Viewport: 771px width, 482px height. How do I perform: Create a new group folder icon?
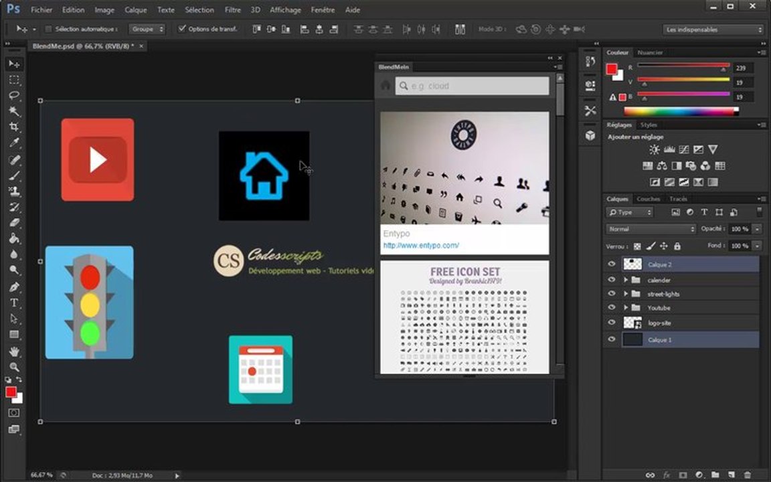coord(715,475)
